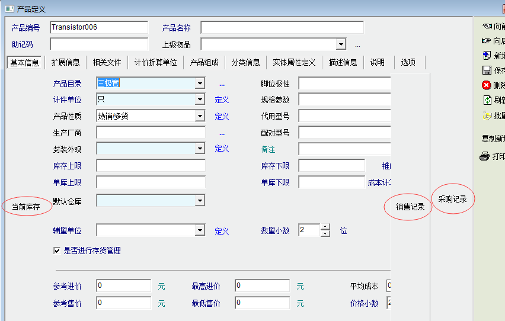Click the 批量 batch folder icon
The width and height of the screenshot is (505, 321).
487,115
